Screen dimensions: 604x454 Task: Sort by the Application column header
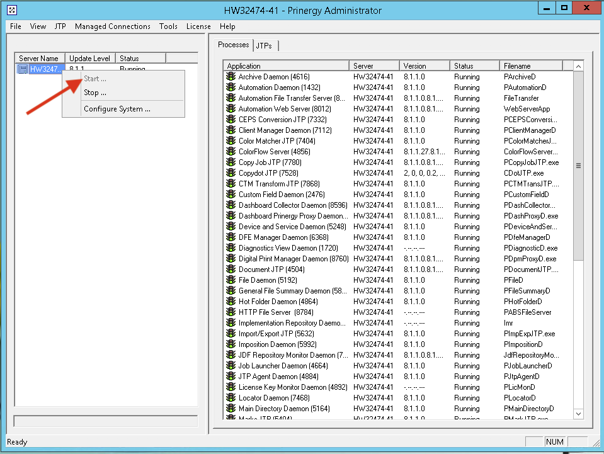coord(286,65)
